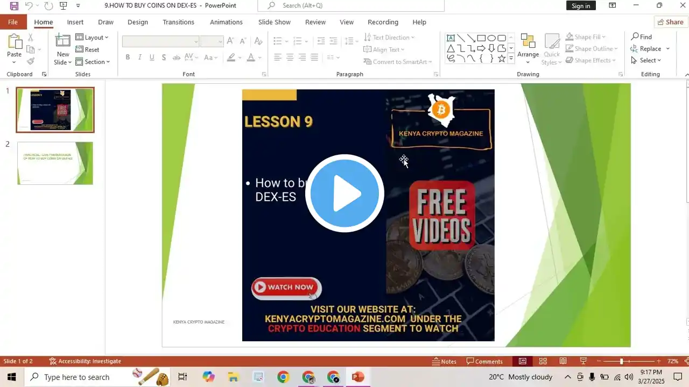
Task: Open the Section dropdown
Action: tap(93, 62)
